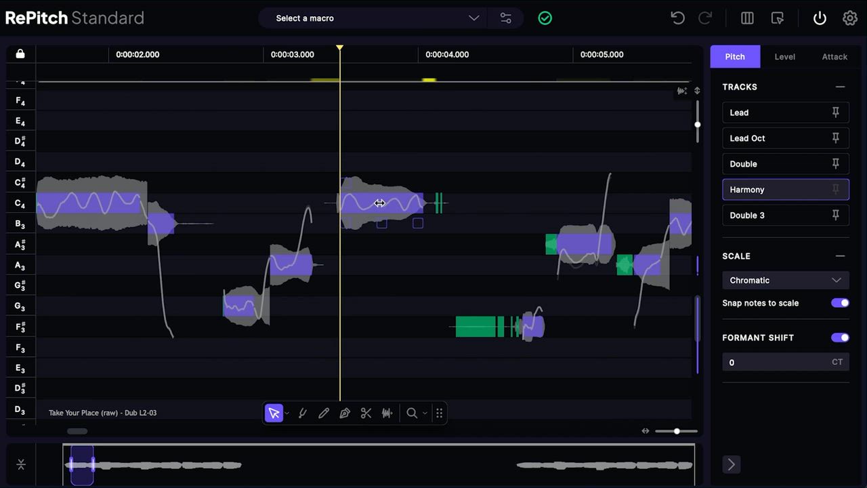Screen dimensions: 867x488
Task: Click the horizontal zoom slider
Action: click(676, 431)
